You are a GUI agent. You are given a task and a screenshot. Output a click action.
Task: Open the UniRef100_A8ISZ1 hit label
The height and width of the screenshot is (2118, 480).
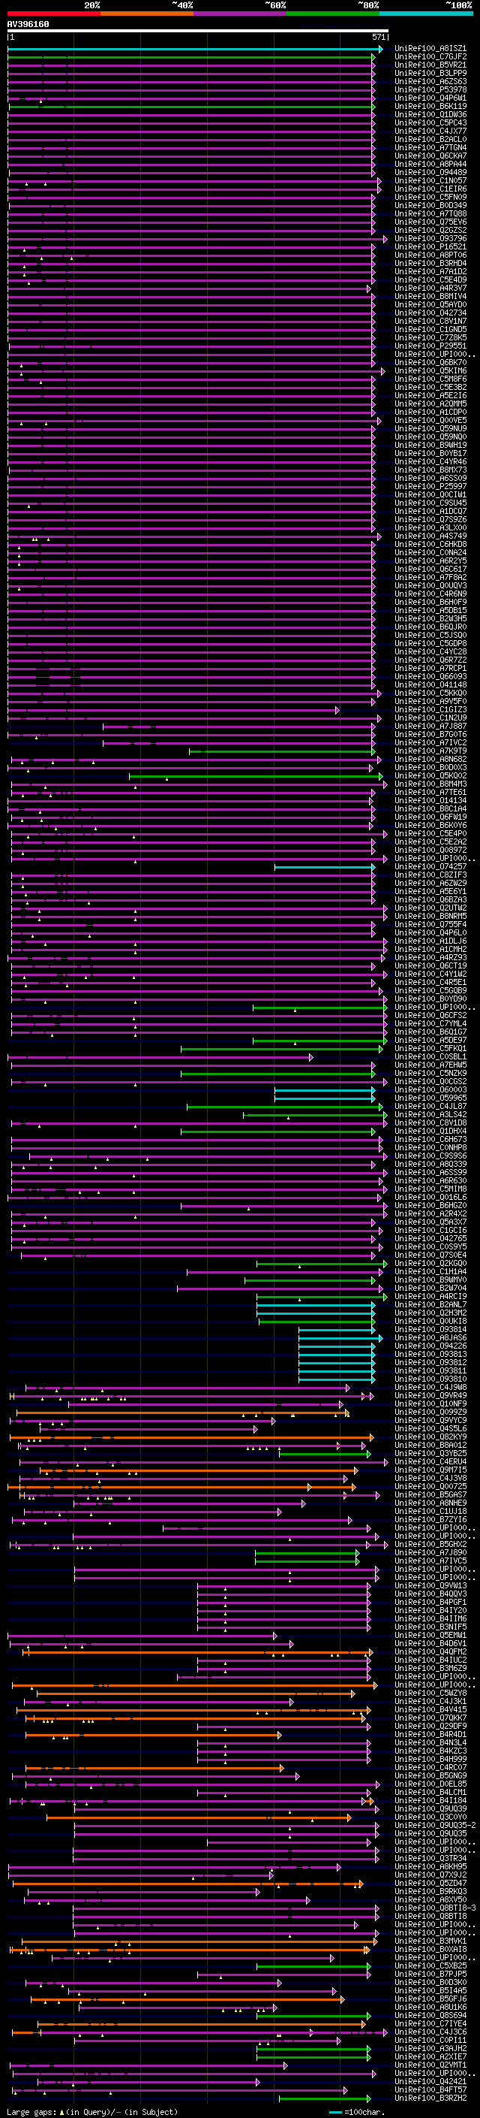click(430, 49)
